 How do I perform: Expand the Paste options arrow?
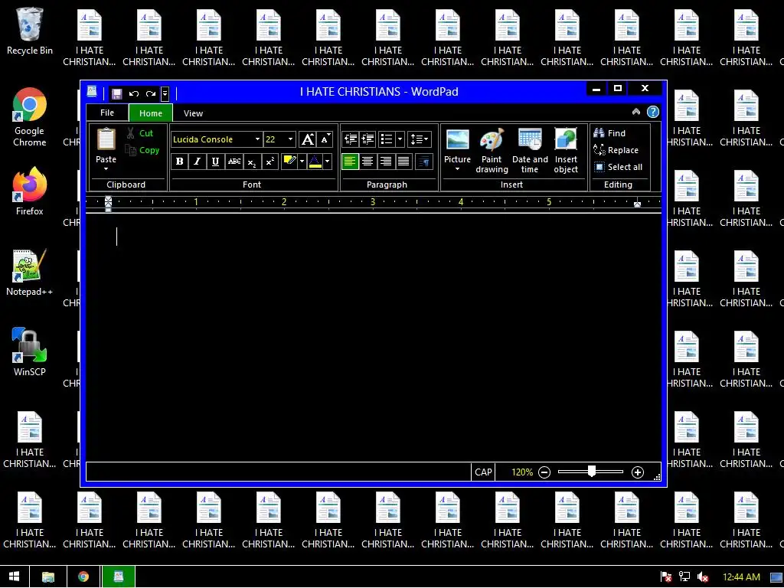pos(106,169)
